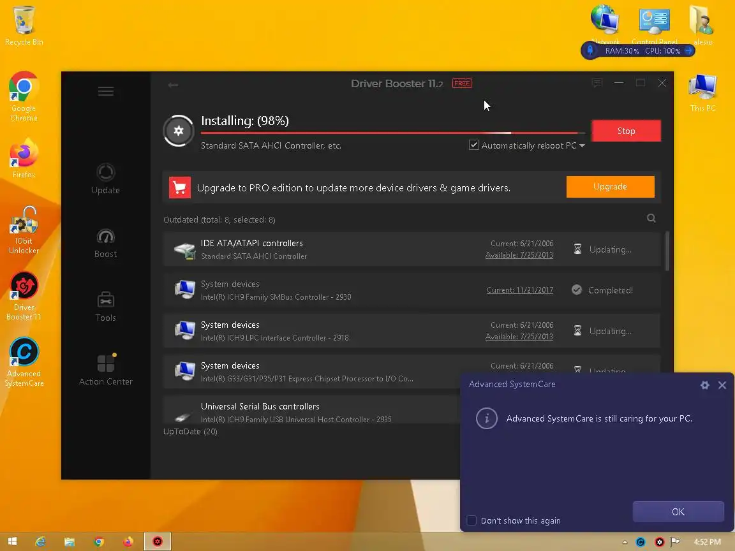Click the Outdated (total: 8, selected: 8) header
Image resolution: width=735 pixels, height=551 pixels.
[219, 220]
